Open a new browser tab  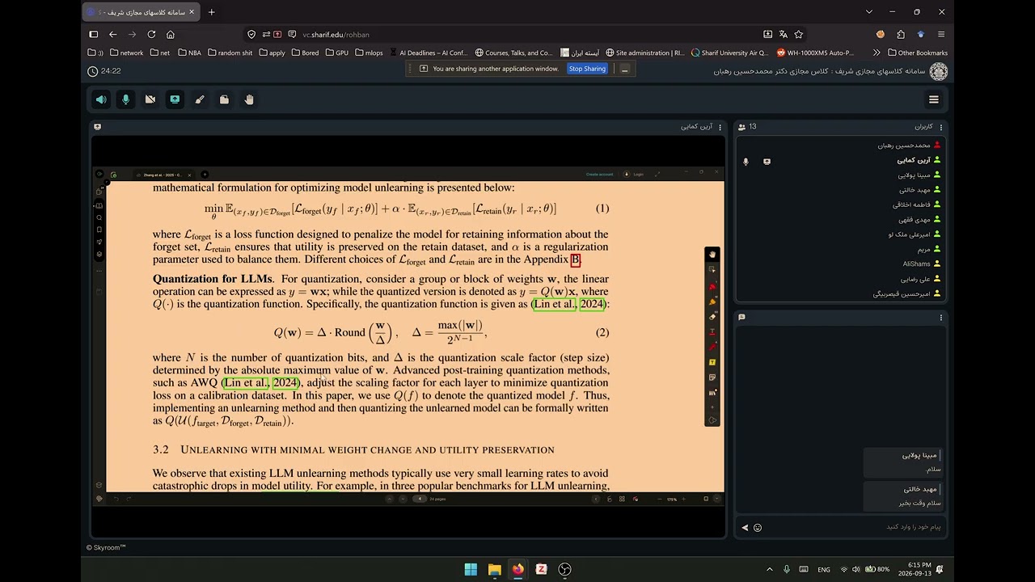click(x=212, y=12)
